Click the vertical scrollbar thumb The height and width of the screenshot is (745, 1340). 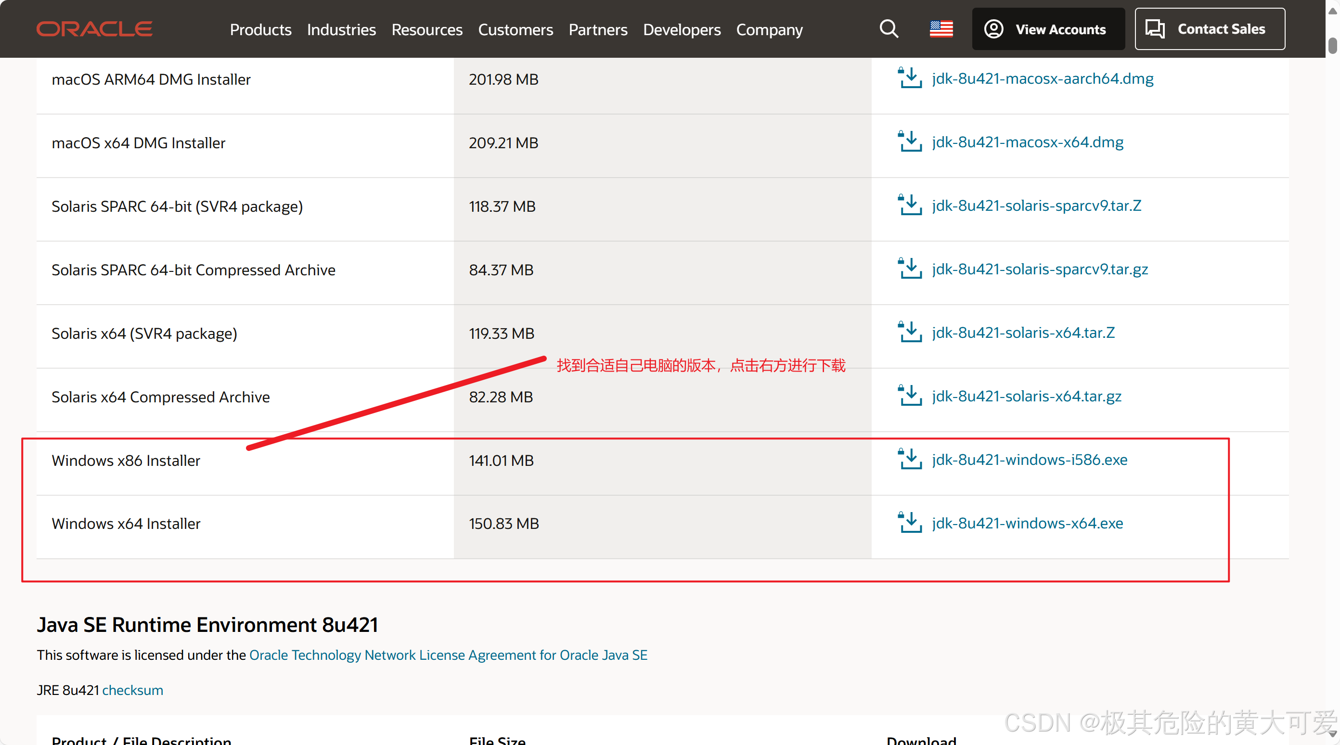(x=1332, y=46)
